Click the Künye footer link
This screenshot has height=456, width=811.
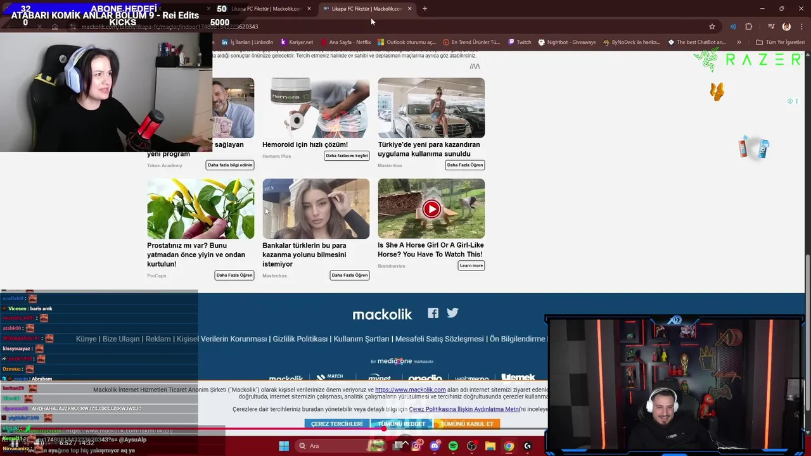pyautogui.click(x=86, y=339)
